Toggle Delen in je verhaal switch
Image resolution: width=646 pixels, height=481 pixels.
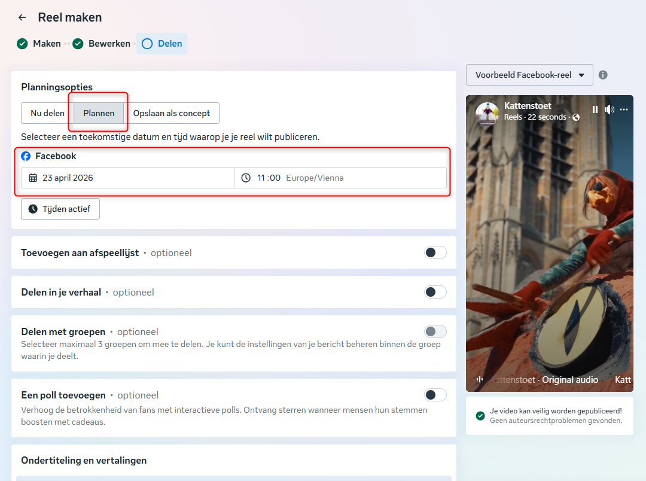pyautogui.click(x=435, y=292)
